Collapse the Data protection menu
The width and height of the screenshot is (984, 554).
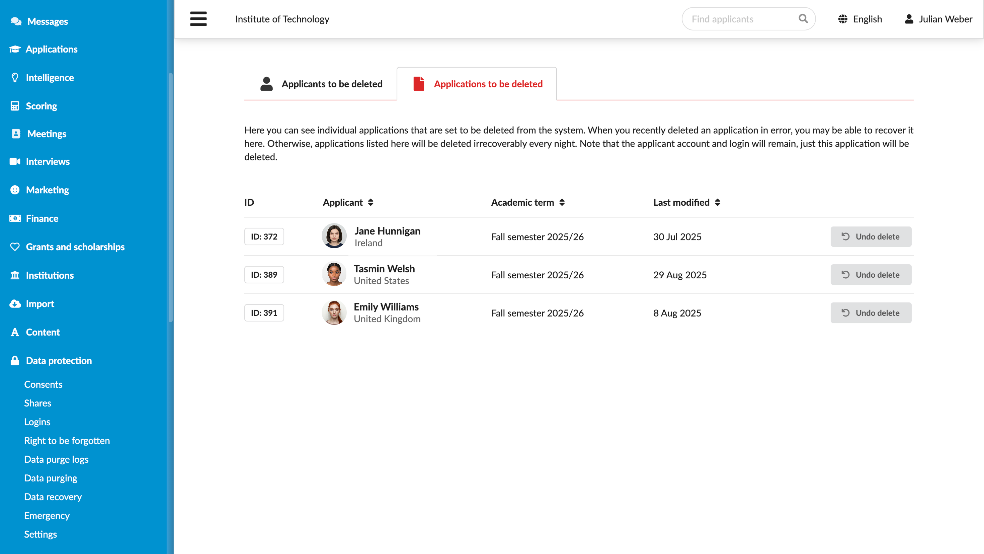point(51,360)
